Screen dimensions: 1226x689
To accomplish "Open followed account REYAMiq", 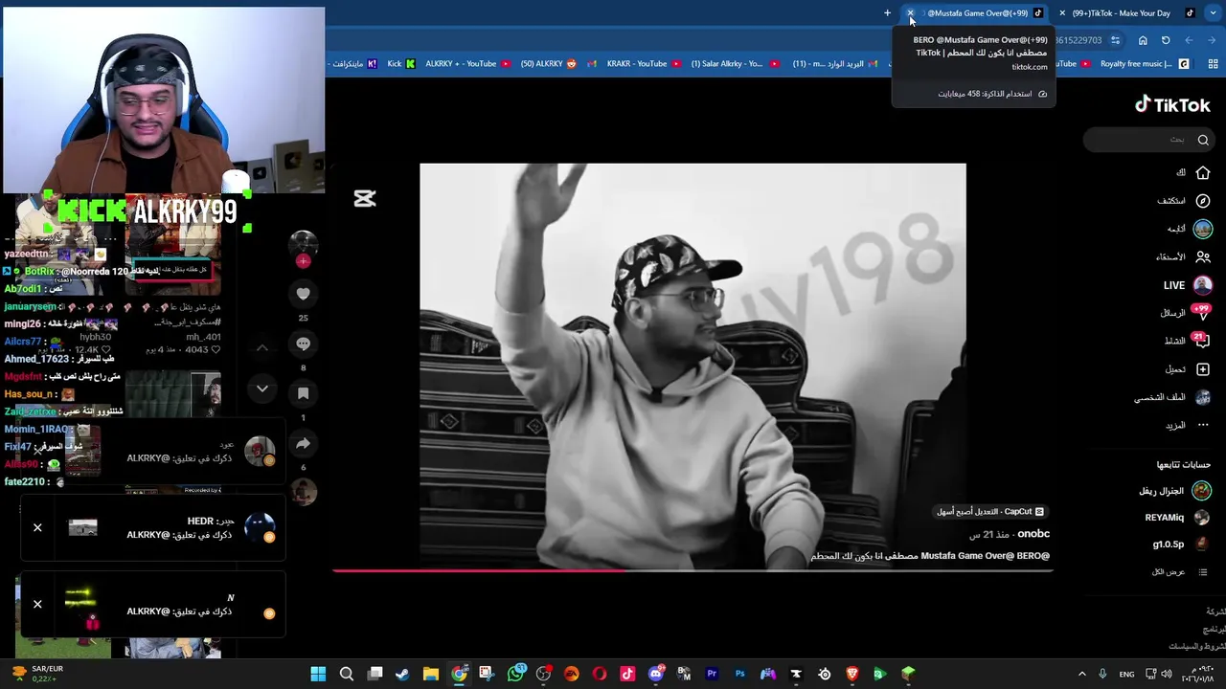I will point(1177,518).
